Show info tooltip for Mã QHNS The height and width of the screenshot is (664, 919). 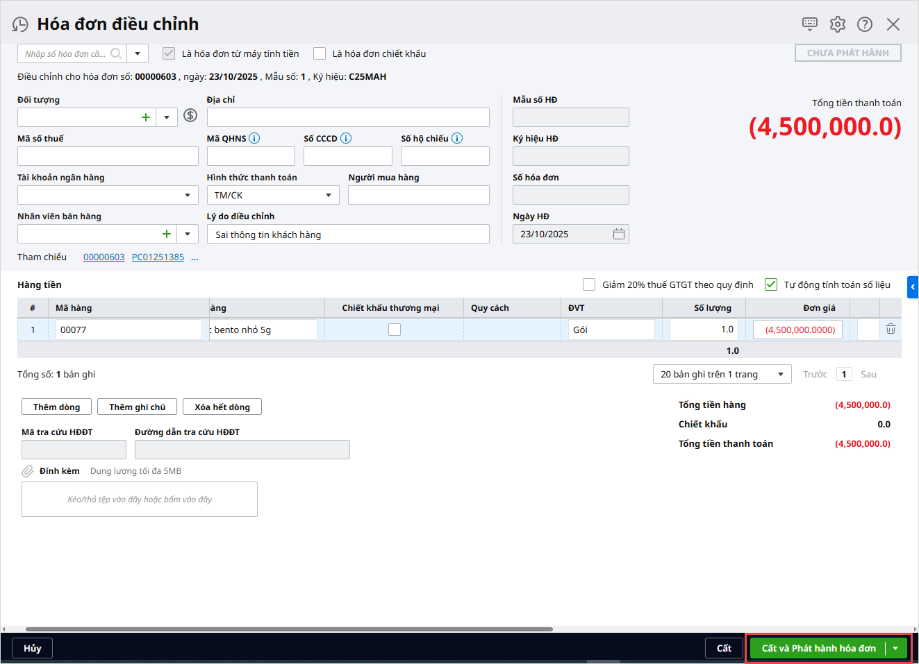(254, 138)
